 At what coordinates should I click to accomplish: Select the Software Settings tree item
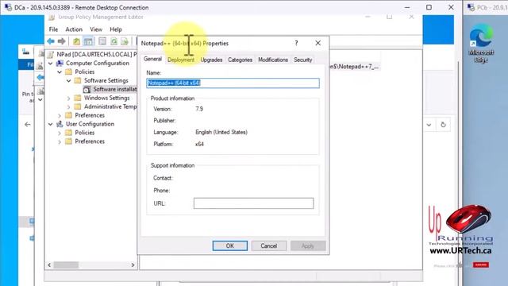coord(106,80)
